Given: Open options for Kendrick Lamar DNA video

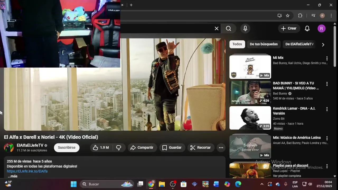Looking at the screenshot, I should click(x=327, y=109).
